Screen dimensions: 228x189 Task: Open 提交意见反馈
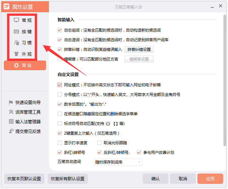point(25,131)
